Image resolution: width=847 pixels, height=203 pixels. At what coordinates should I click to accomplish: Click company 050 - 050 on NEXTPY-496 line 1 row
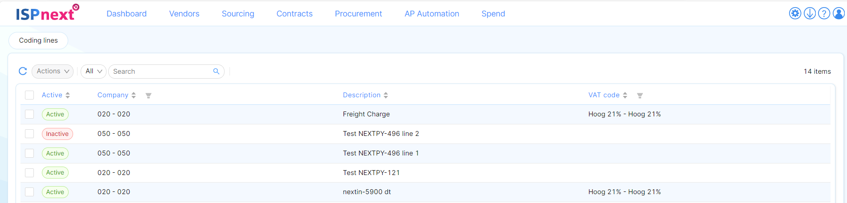coord(114,153)
